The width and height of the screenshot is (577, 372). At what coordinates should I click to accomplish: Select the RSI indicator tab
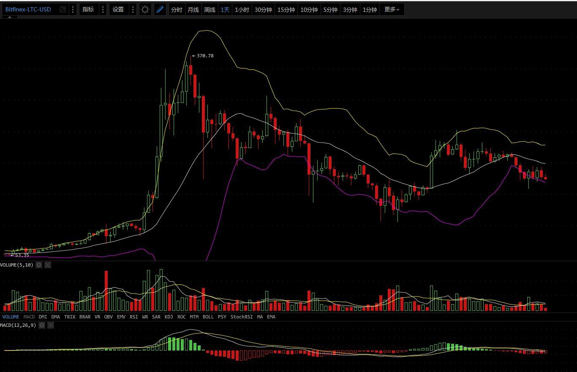[134, 317]
